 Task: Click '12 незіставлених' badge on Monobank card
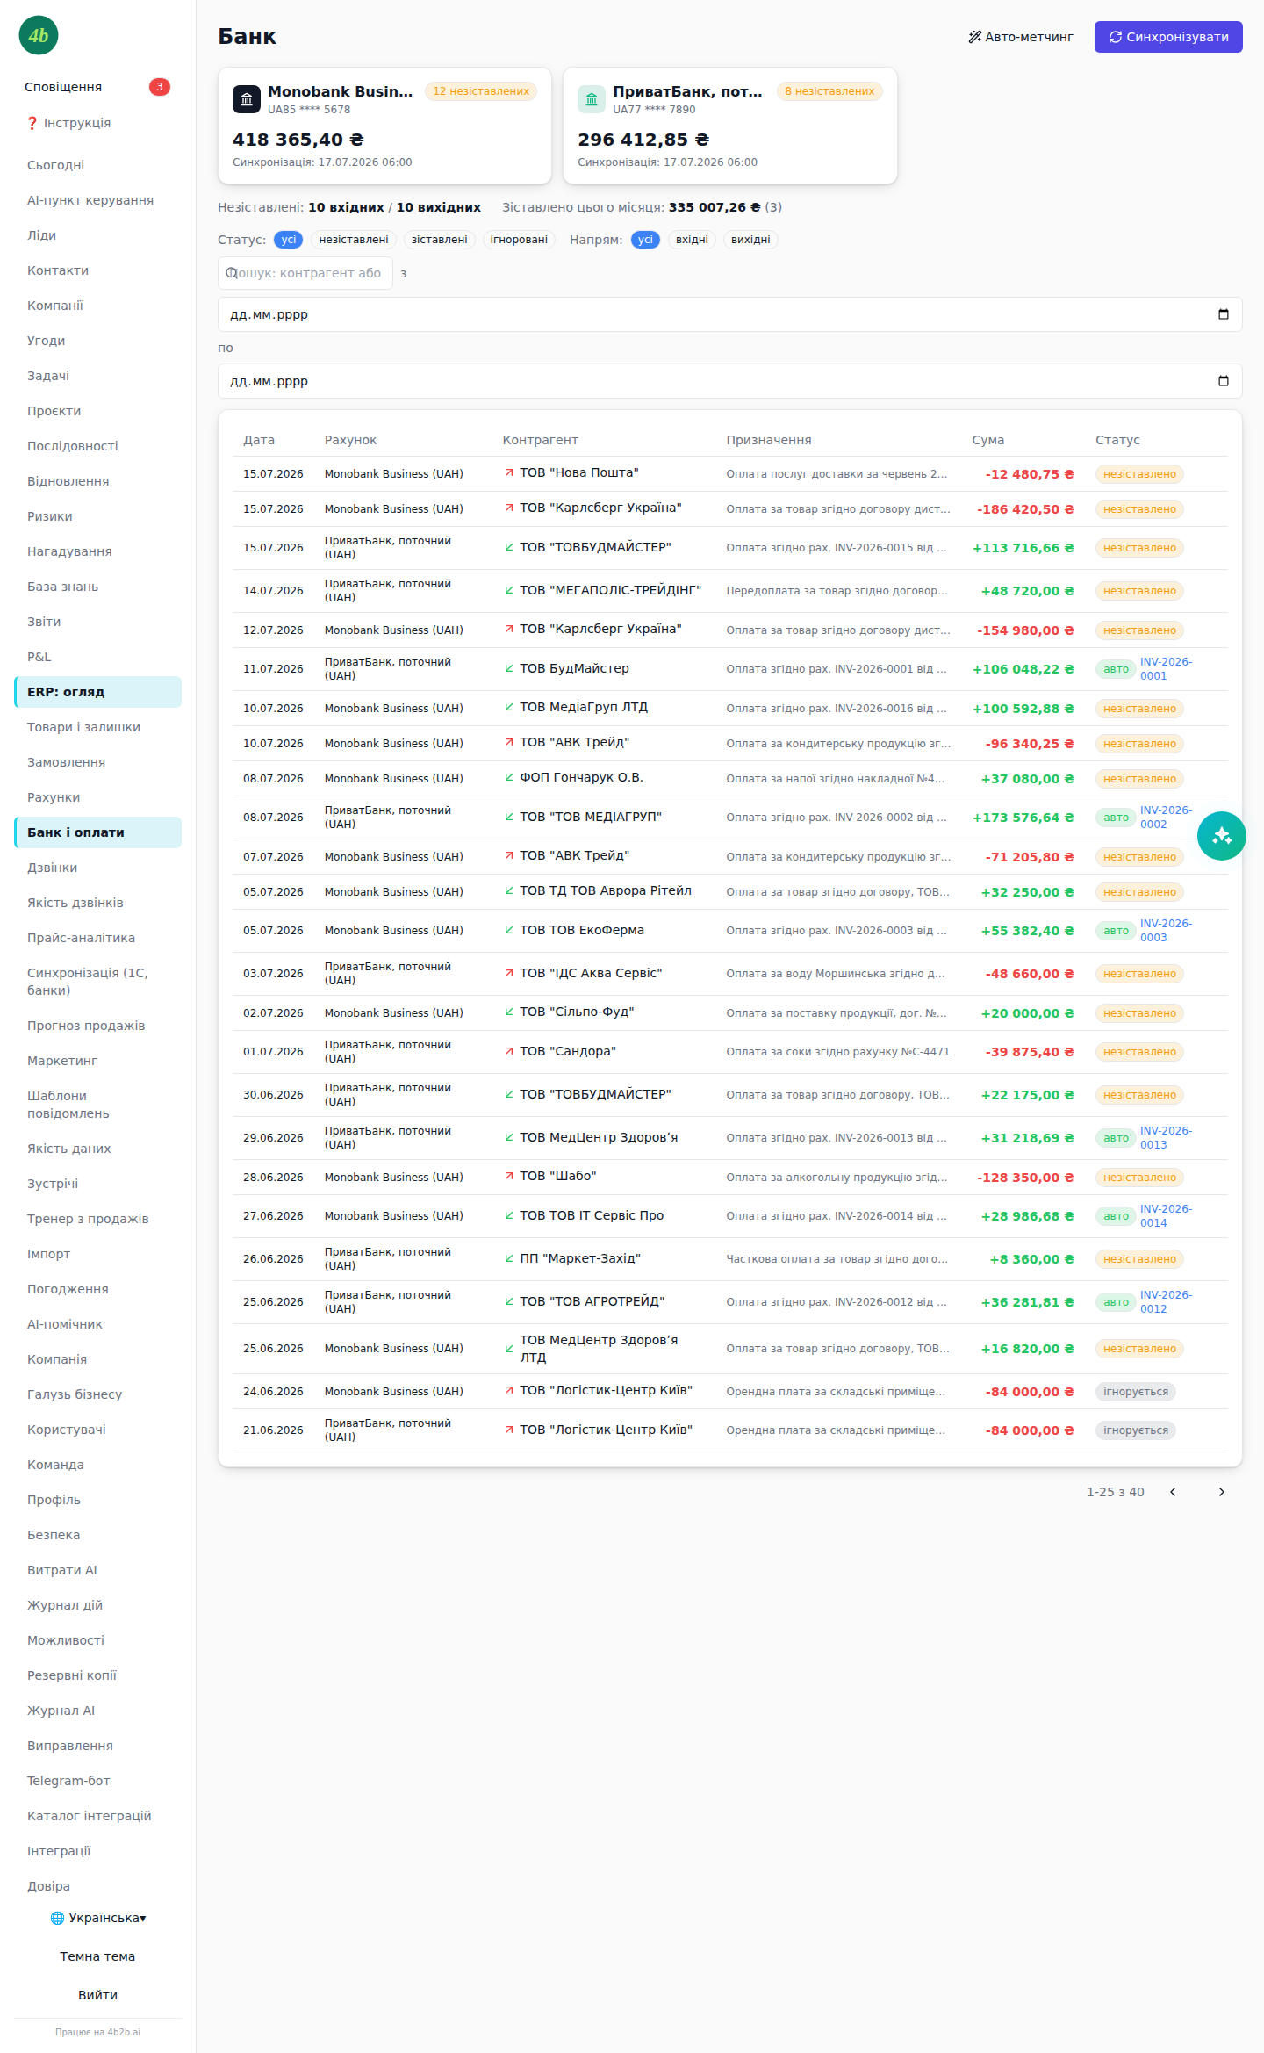pyautogui.click(x=481, y=91)
